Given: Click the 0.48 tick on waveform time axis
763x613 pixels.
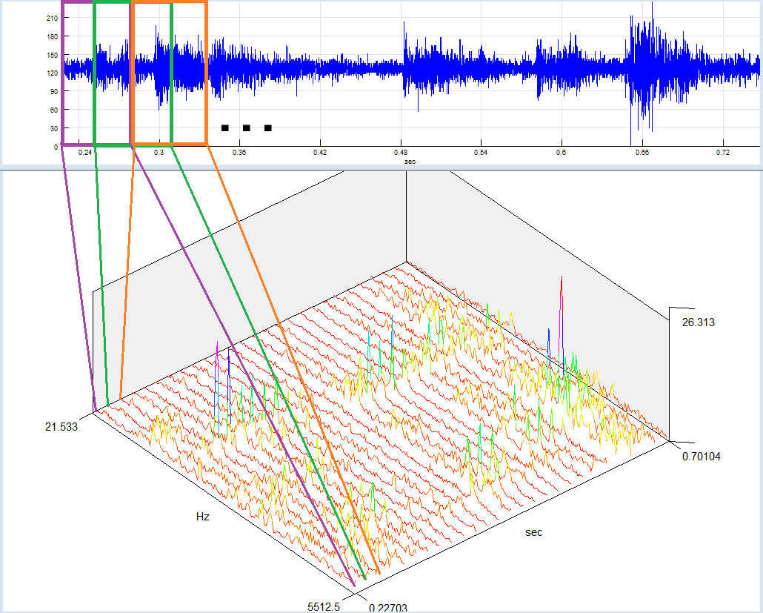Looking at the screenshot, I should [401, 153].
